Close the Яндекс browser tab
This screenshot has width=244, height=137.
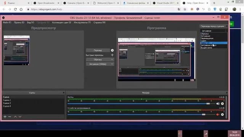click(x=29, y=3)
